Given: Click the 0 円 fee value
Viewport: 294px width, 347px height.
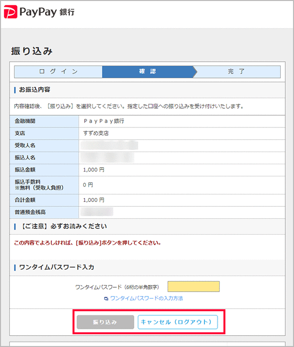Looking at the screenshot, I should point(88,185).
